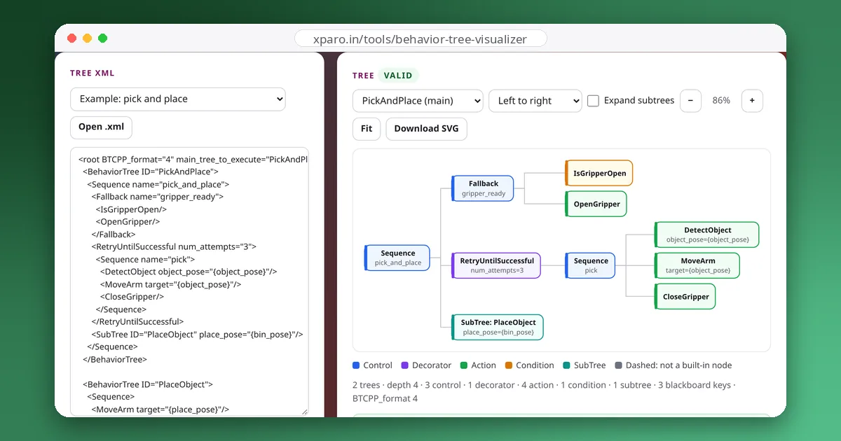
Task: Click the '<DetectObject object_pose' XML line
Action: click(189, 272)
